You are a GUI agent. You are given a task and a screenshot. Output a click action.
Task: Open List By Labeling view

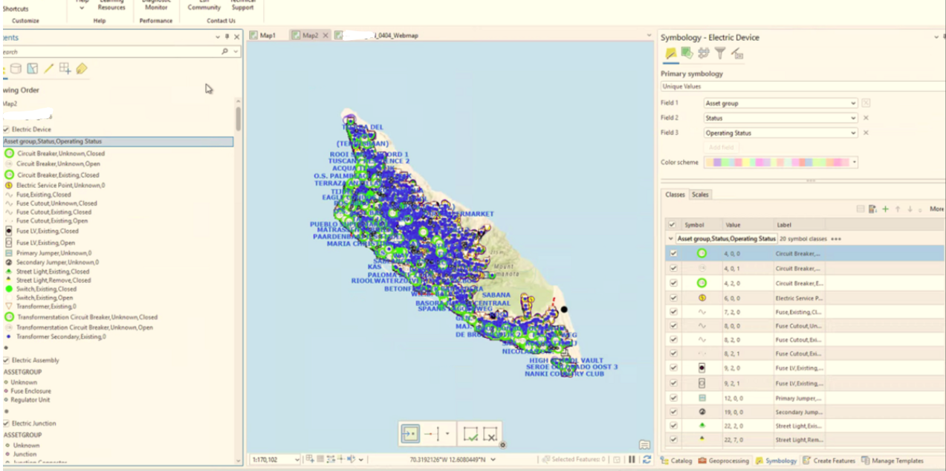point(82,68)
